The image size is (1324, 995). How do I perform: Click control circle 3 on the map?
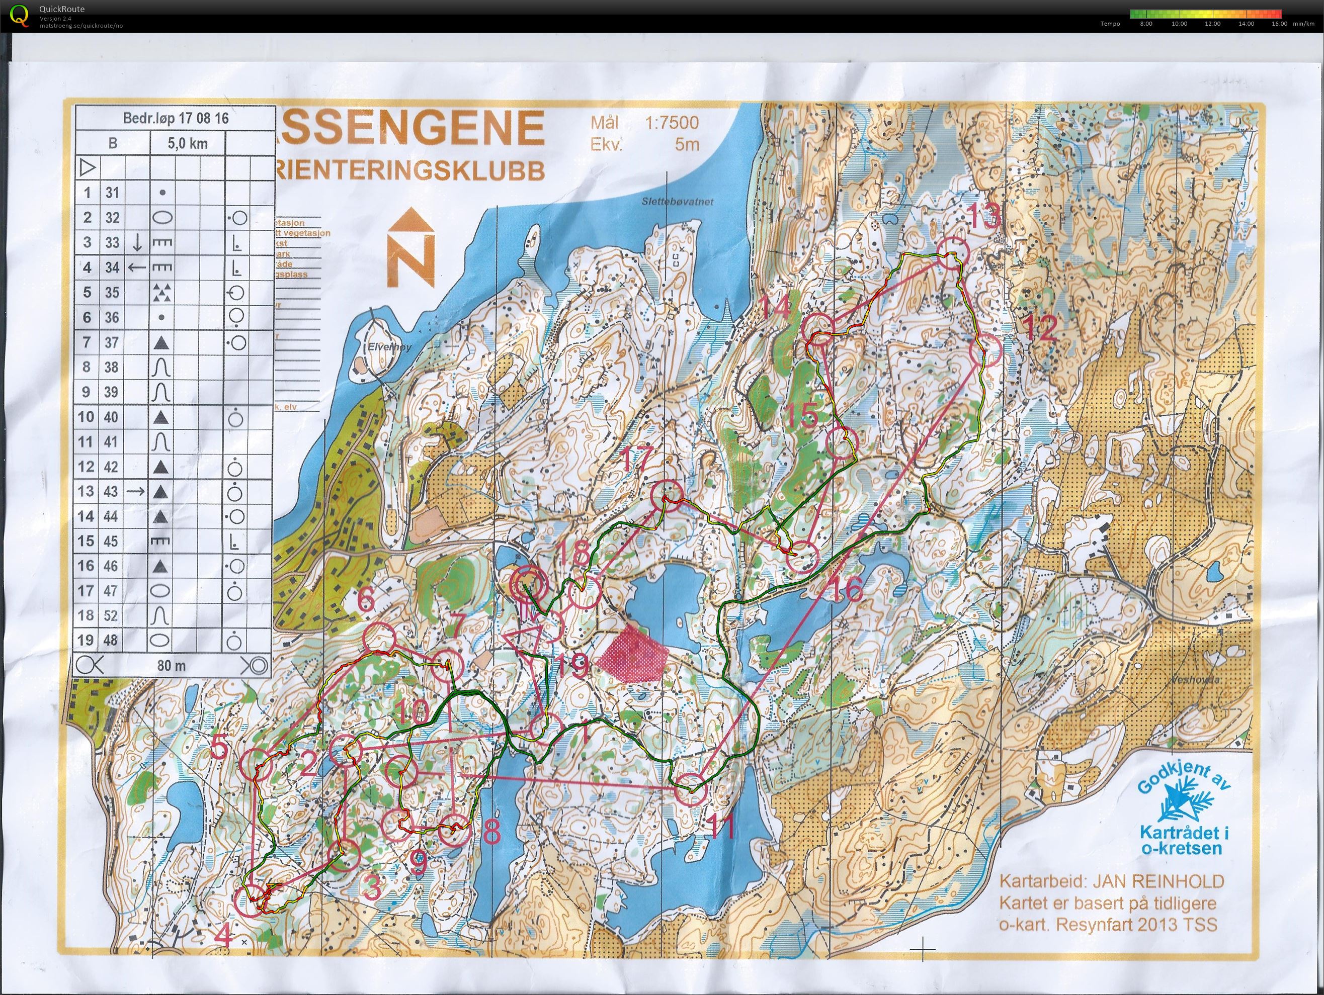click(x=344, y=855)
